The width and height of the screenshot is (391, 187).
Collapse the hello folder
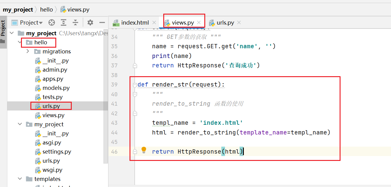pos(20,42)
